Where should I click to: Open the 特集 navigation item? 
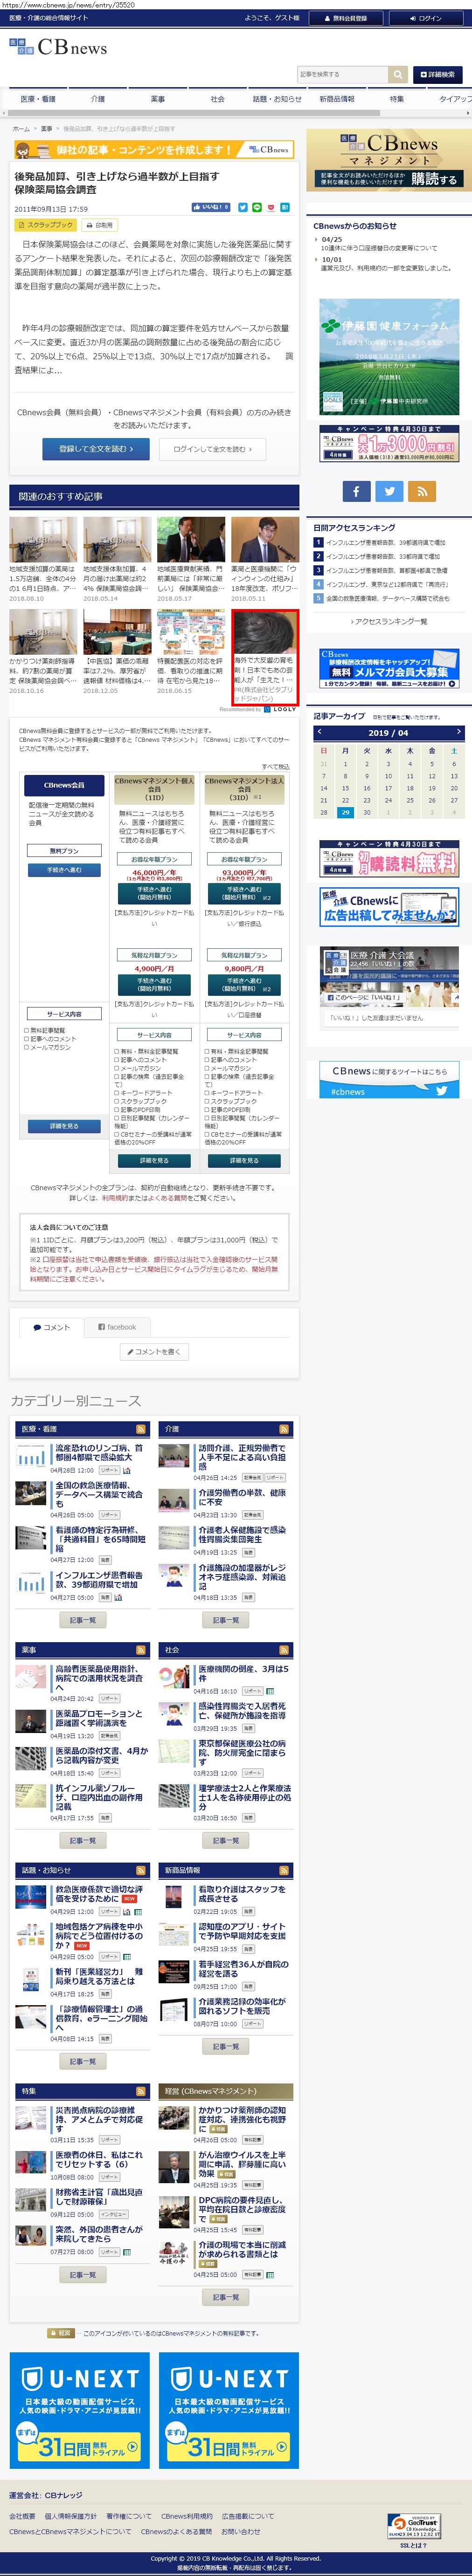[x=397, y=99]
